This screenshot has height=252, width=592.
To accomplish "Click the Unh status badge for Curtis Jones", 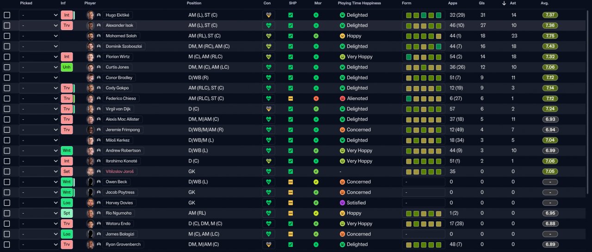I will point(67,67).
